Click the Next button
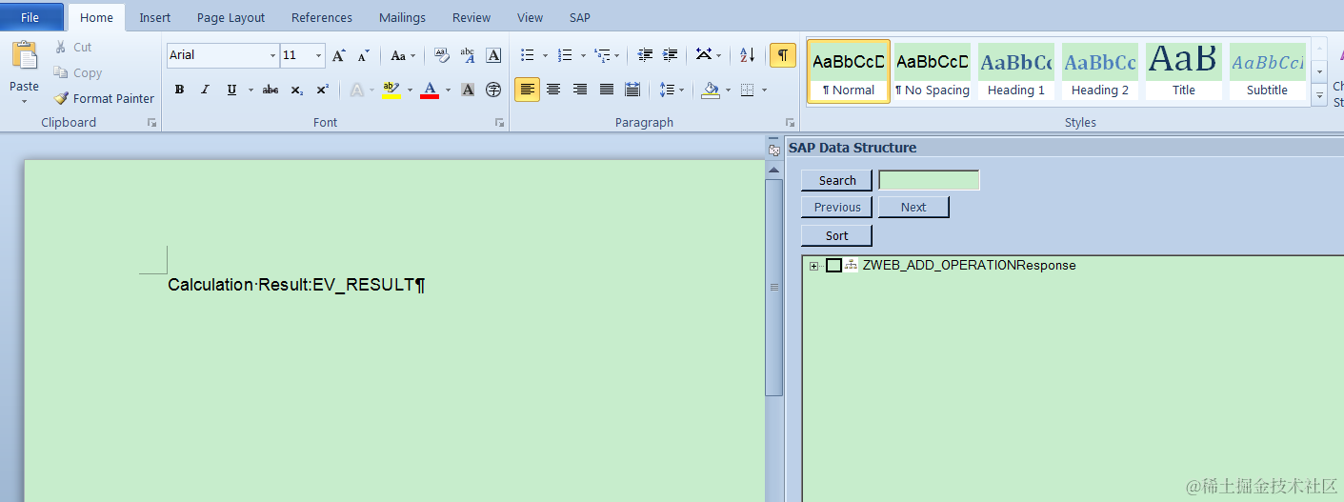 point(913,207)
